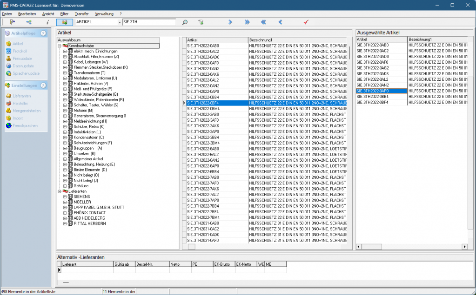Open the Verwaltung menu
The height and width of the screenshot is (295, 476).
[x=104, y=14]
